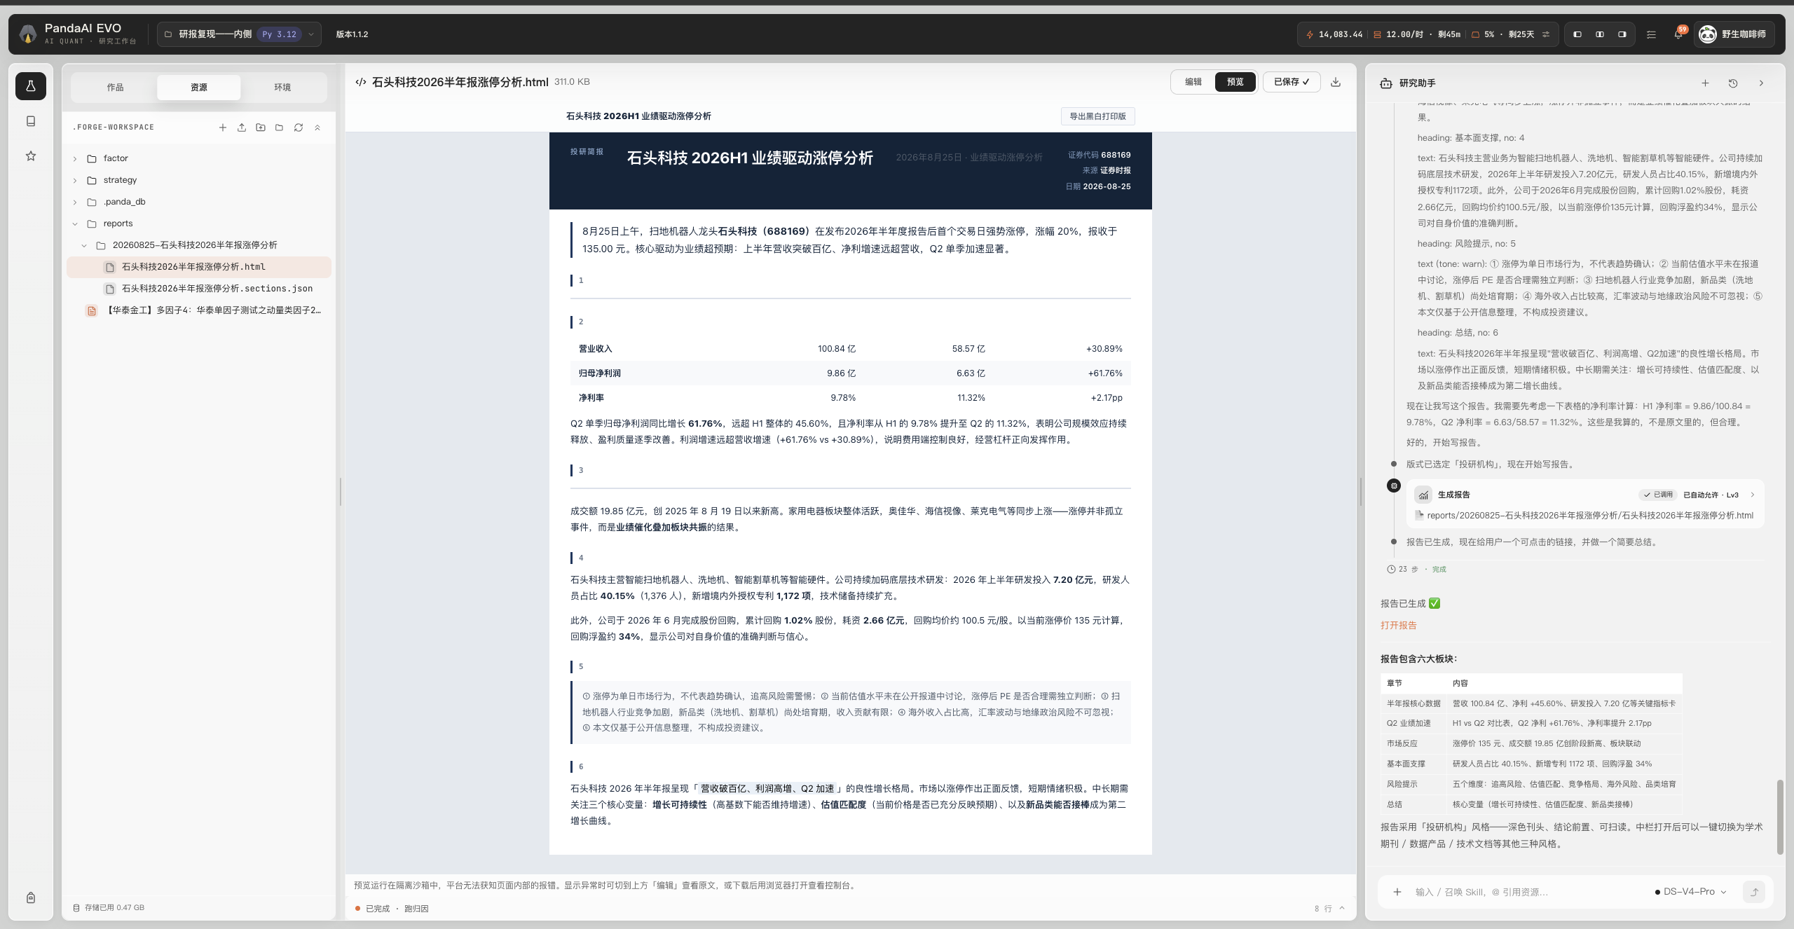Click the 版本1.1.2 label
The width and height of the screenshot is (1794, 929).
(x=352, y=34)
